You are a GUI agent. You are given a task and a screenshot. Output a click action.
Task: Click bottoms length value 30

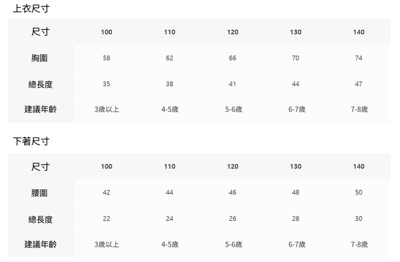[359, 219]
